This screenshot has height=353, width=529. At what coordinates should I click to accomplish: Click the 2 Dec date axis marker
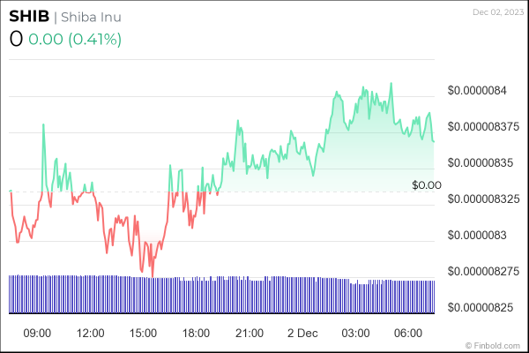click(302, 333)
